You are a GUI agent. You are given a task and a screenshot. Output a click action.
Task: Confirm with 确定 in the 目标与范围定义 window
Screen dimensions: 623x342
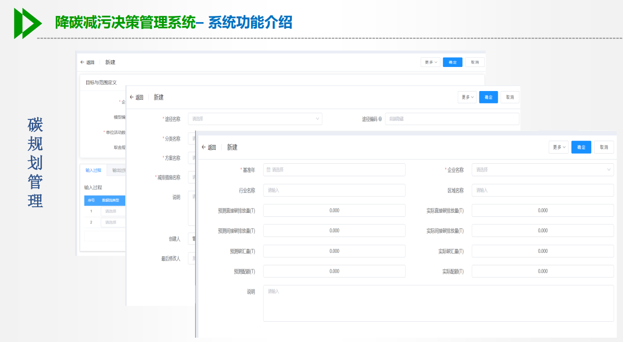pyautogui.click(x=452, y=62)
